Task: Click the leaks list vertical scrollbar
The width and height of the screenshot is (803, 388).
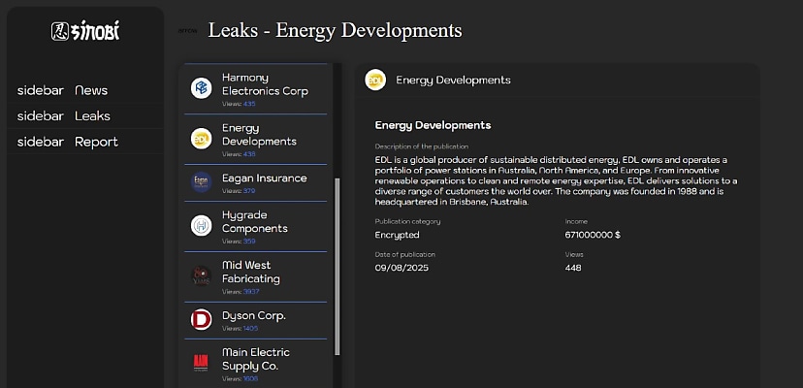Action: (337, 267)
